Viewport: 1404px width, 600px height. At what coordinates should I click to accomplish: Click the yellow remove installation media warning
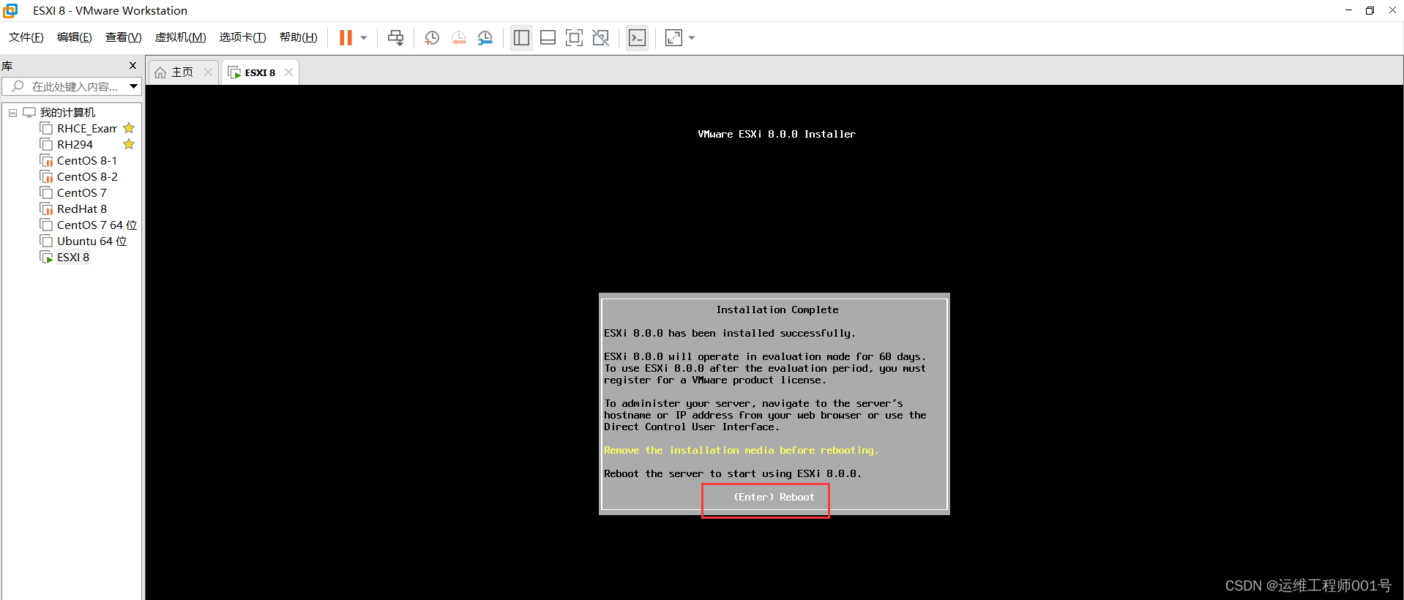(x=741, y=450)
